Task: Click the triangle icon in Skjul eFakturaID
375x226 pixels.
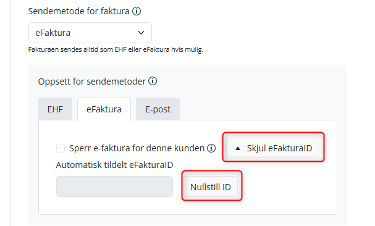Action: 237,149
